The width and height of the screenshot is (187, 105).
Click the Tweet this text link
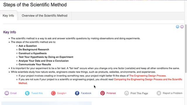tap(37, 93)
